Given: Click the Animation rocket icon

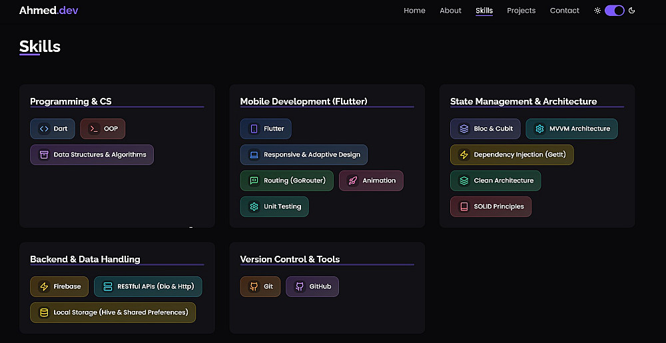Looking at the screenshot, I should [352, 180].
